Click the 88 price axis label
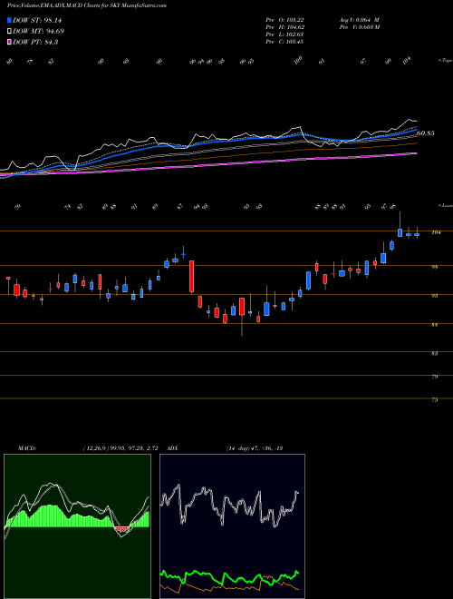 [x=434, y=325]
